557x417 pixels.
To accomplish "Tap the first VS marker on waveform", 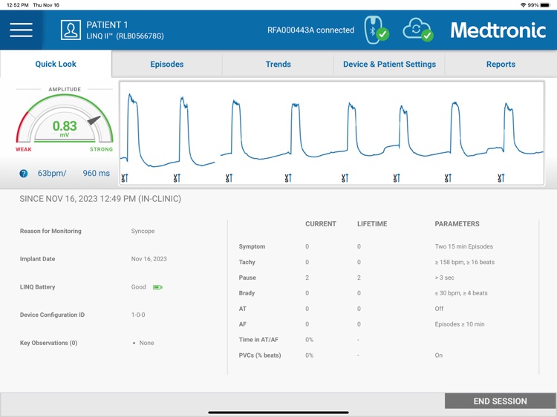I will click(x=124, y=178).
